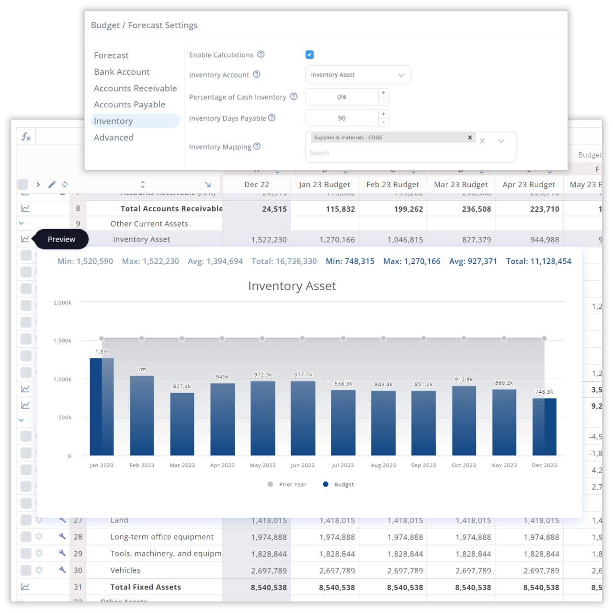This screenshot has height=613, width=613.
Task: Increment Inventory Days Payable using the plus stepper
Action: [x=383, y=114]
